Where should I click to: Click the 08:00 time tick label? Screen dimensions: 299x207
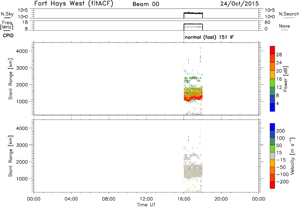coord(108,199)
